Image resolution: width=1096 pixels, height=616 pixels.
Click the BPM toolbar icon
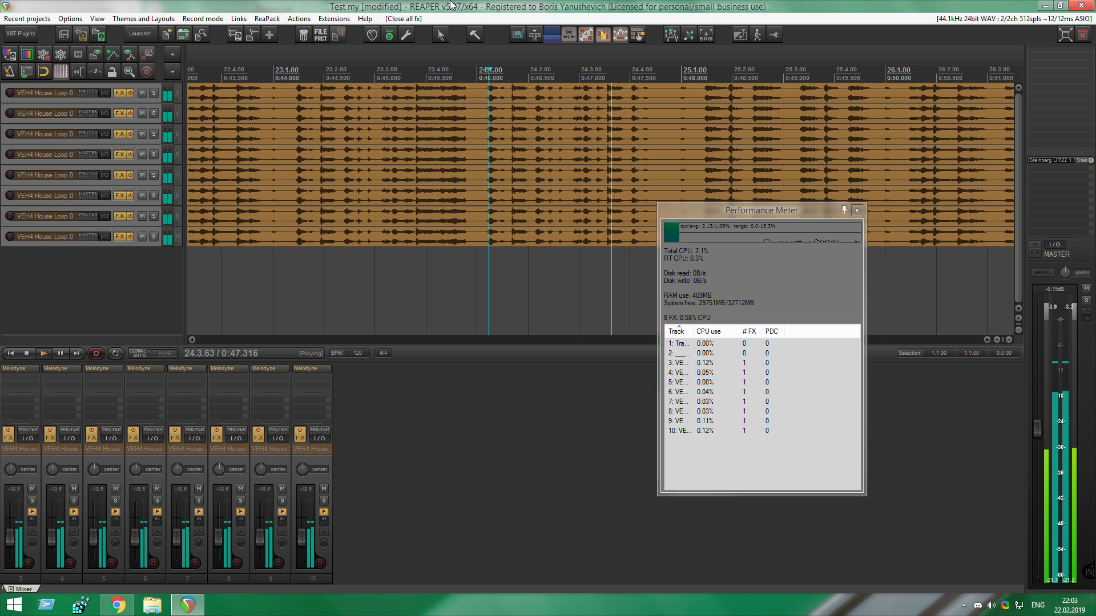[706, 35]
